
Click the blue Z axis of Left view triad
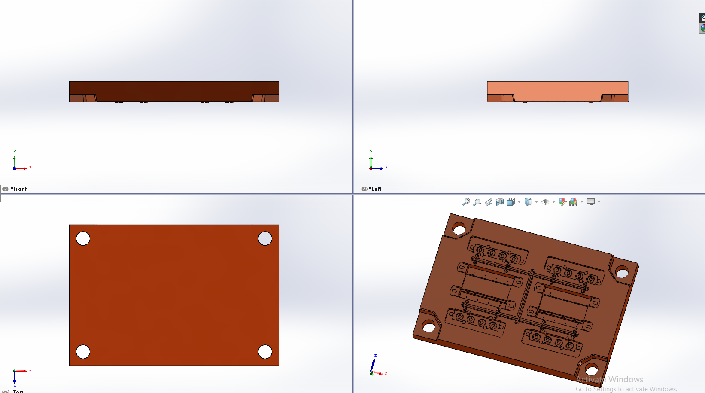378,168
